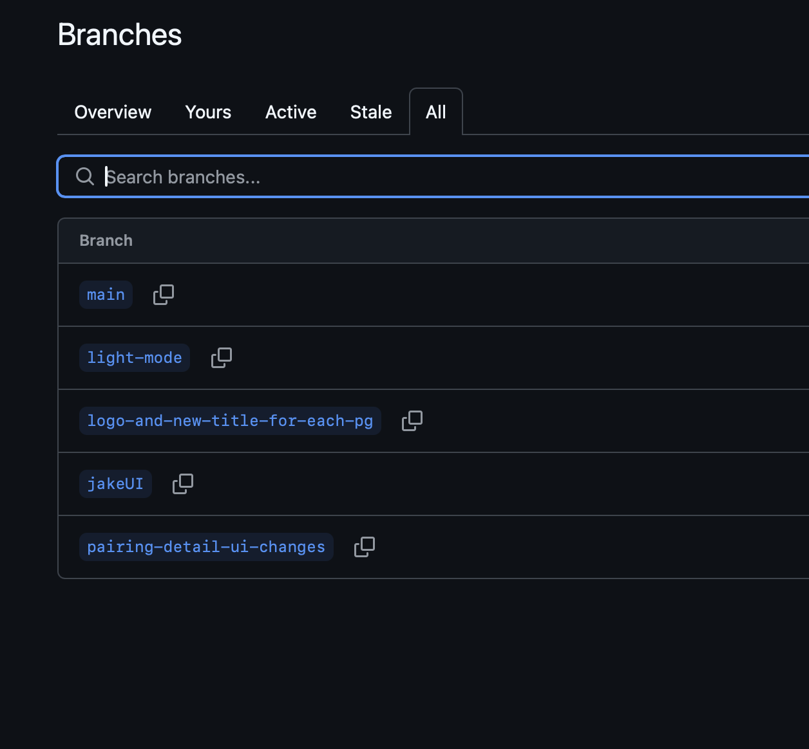View the pairing-detail-ui-changes branch
The height and width of the screenshot is (749, 809).
pos(206,547)
